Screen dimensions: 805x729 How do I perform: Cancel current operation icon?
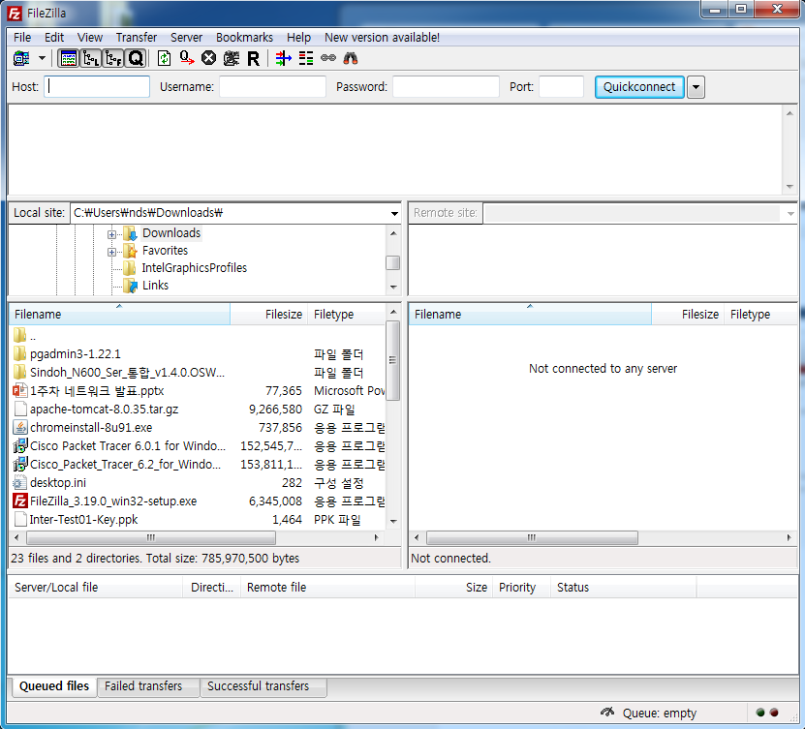tap(208, 58)
